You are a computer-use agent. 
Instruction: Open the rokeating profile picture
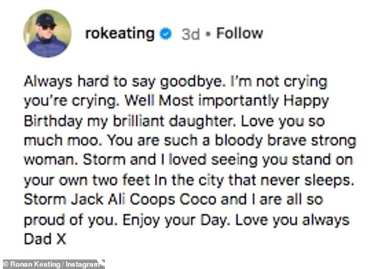pos(48,33)
